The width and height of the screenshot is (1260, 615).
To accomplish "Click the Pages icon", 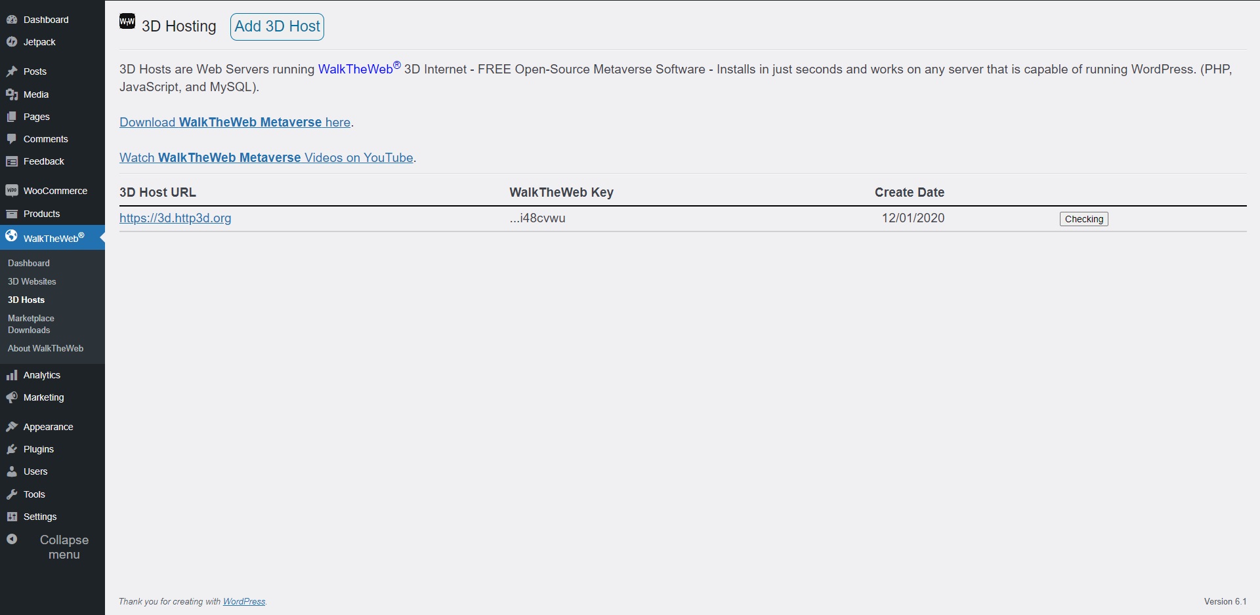I will point(12,117).
